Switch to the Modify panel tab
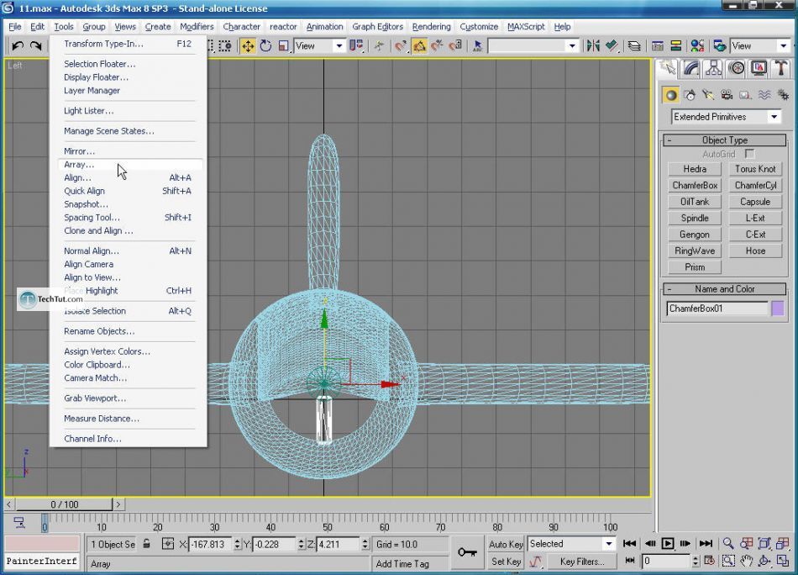The width and height of the screenshot is (798, 575). tap(690, 68)
